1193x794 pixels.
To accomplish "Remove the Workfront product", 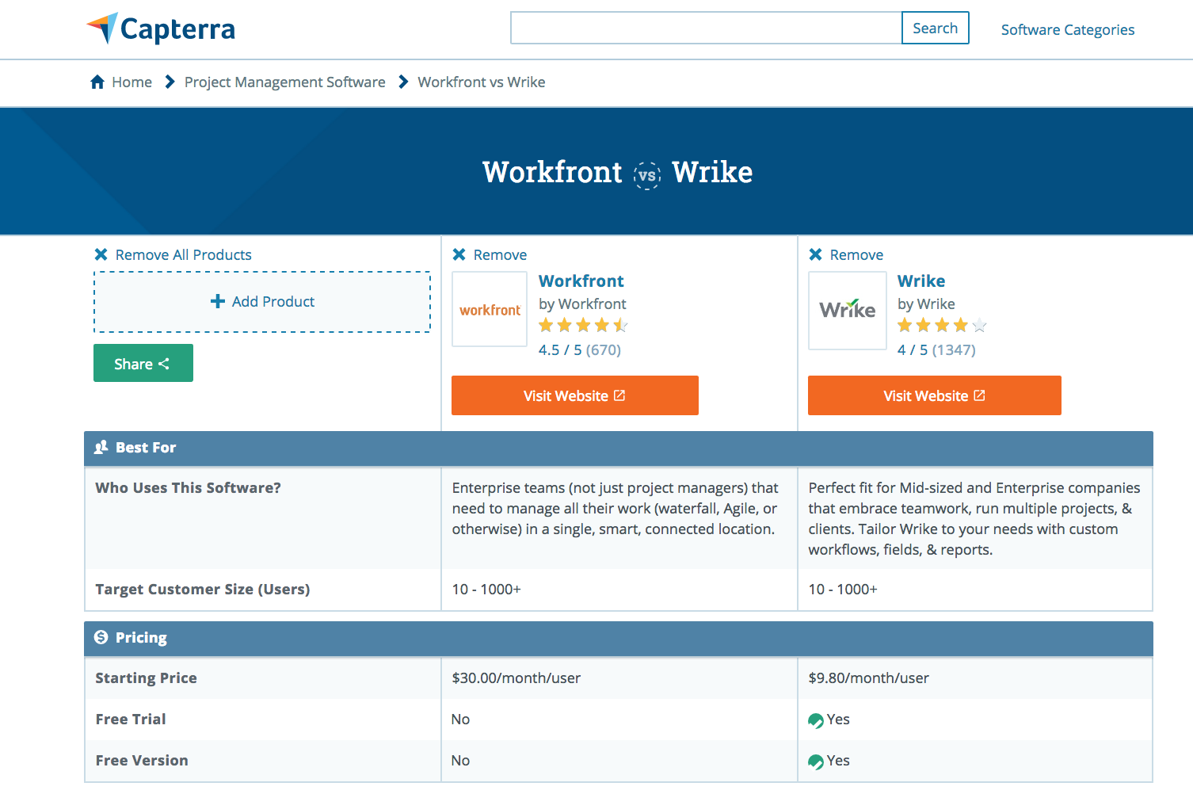I will point(500,254).
